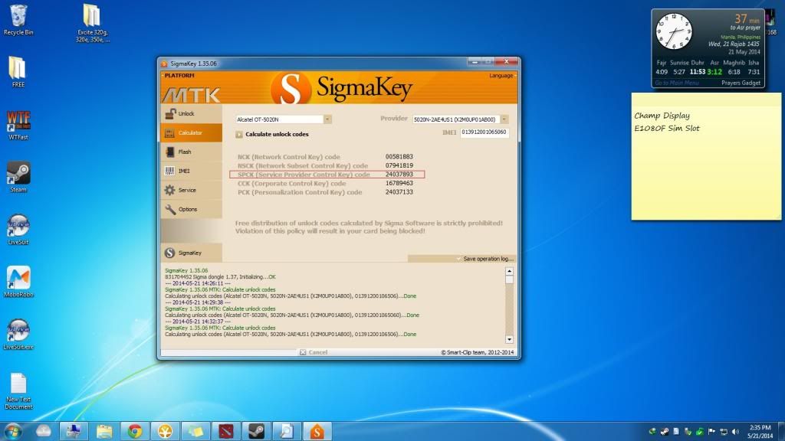Select the MTK platform tab
Viewport: 785px width, 441px height.
191,95
